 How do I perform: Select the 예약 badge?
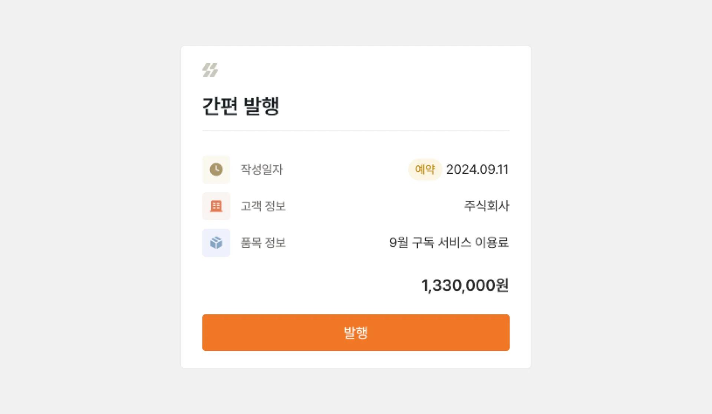(x=425, y=170)
